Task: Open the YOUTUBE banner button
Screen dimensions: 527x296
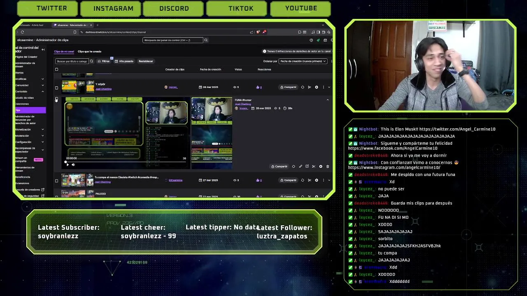Action: [x=301, y=8]
